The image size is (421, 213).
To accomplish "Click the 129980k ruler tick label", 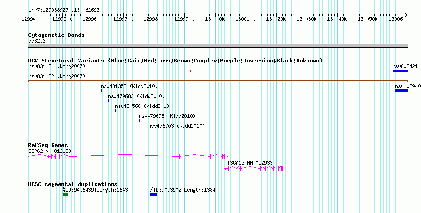I will pyautogui.click(x=153, y=19).
